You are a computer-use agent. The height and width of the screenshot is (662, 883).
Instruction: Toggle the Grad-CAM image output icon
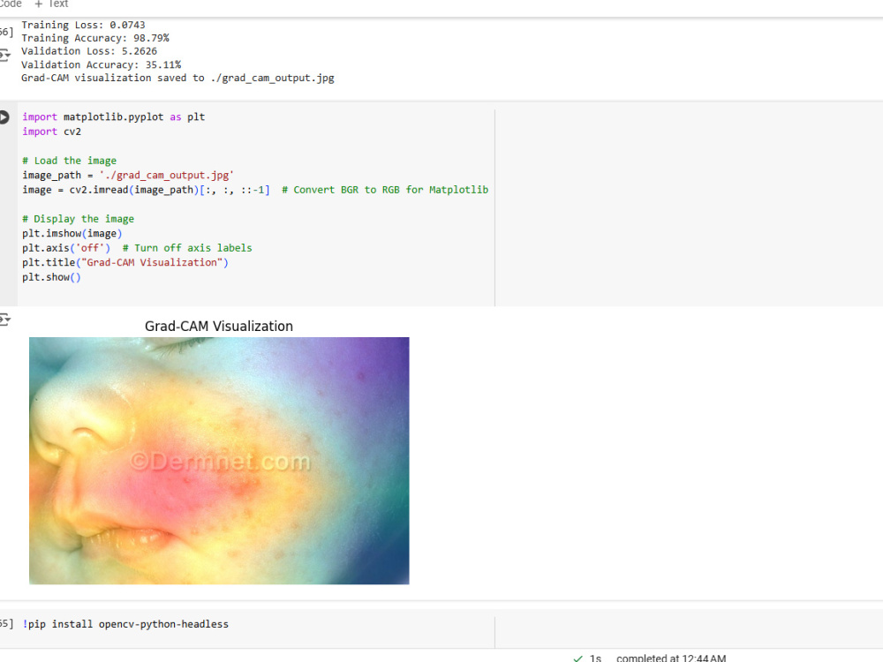(4, 320)
